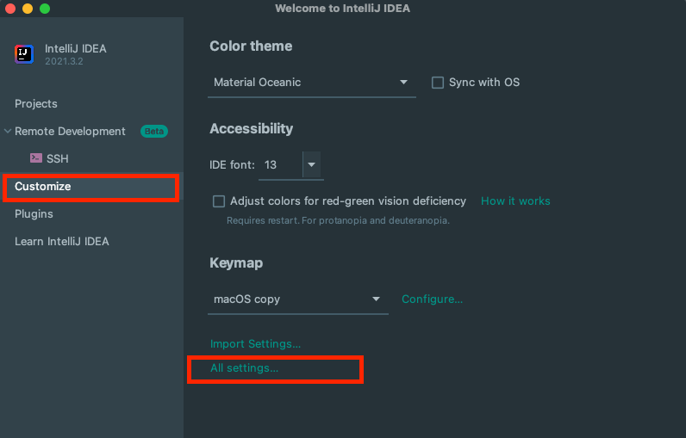Click the green maximize window button
This screenshot has height=438, width=686.
pos(45,9)
